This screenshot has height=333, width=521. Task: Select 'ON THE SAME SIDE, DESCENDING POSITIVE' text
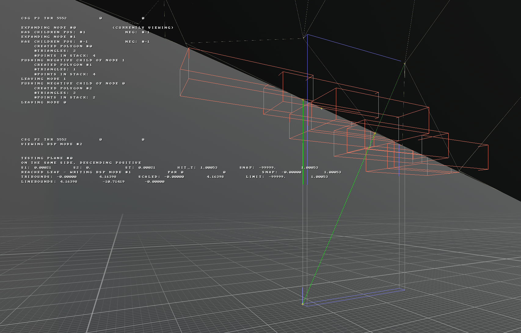81,163
